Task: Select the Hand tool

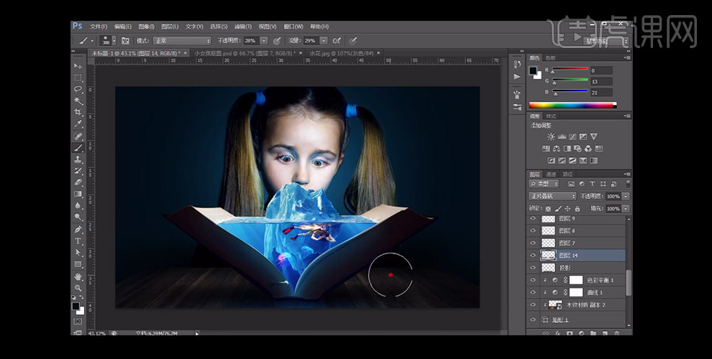Action: tap(78, 276)
